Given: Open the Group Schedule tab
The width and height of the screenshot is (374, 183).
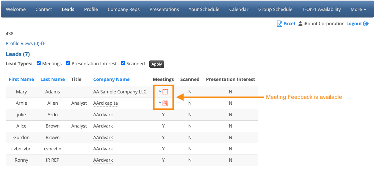Looking at the screenshot, I should (x=275, y=9).
